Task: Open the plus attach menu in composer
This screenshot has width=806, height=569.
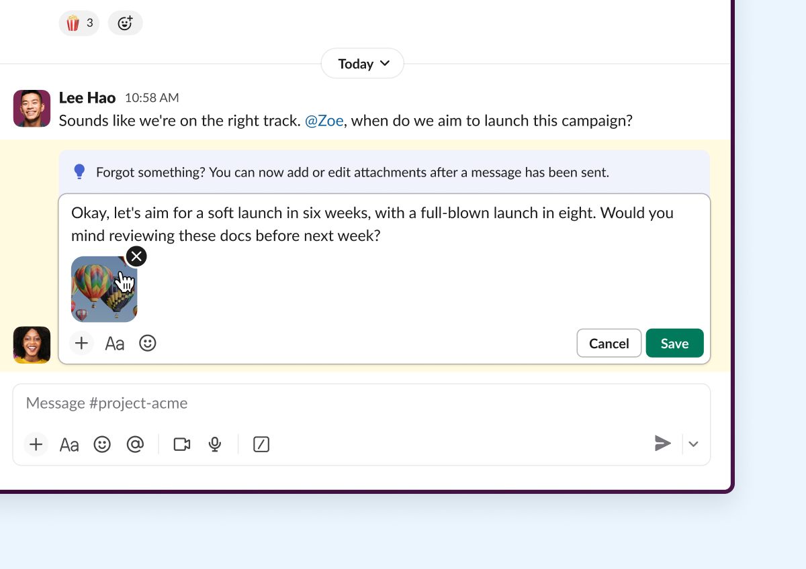Action: coord(36,444)
